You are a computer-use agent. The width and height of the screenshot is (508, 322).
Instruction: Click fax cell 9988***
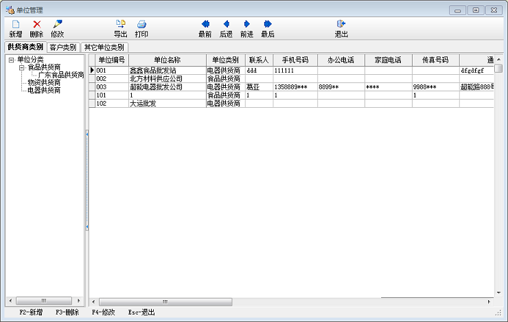pyautogui.click(x=435, y=87)
